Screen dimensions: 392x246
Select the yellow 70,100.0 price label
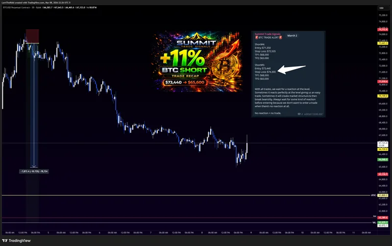click(383, 96)
